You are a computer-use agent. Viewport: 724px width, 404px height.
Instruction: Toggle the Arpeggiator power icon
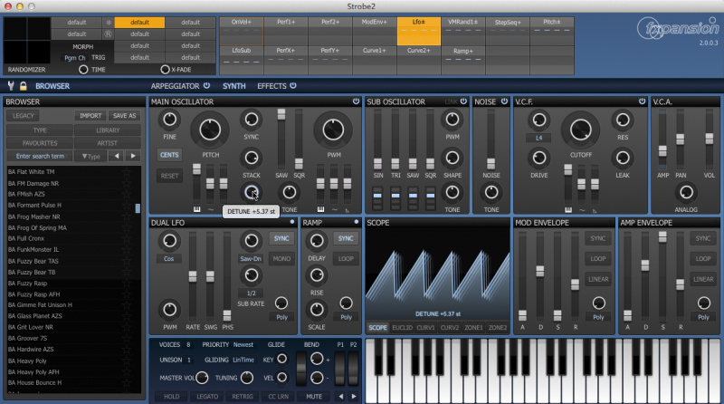pos(206,86)
